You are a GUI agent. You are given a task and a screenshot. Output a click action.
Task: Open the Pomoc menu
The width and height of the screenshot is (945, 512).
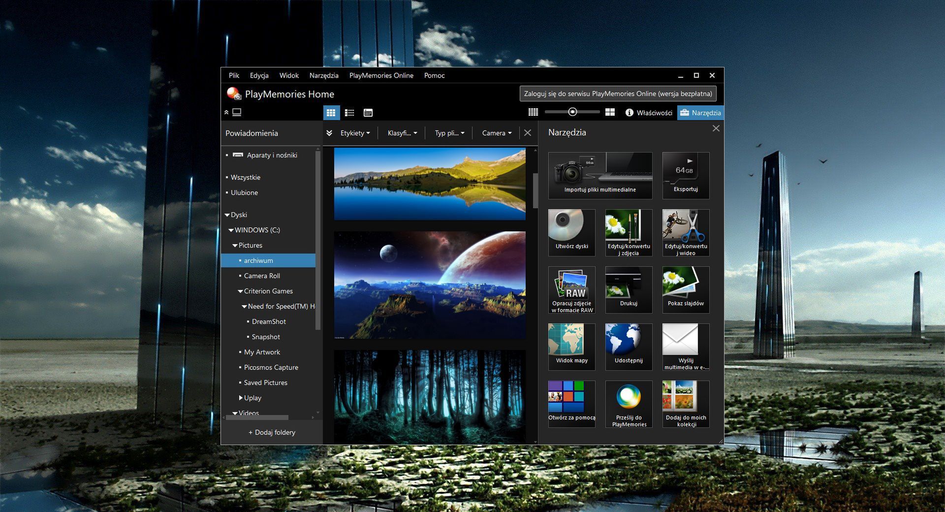(434, 75)
